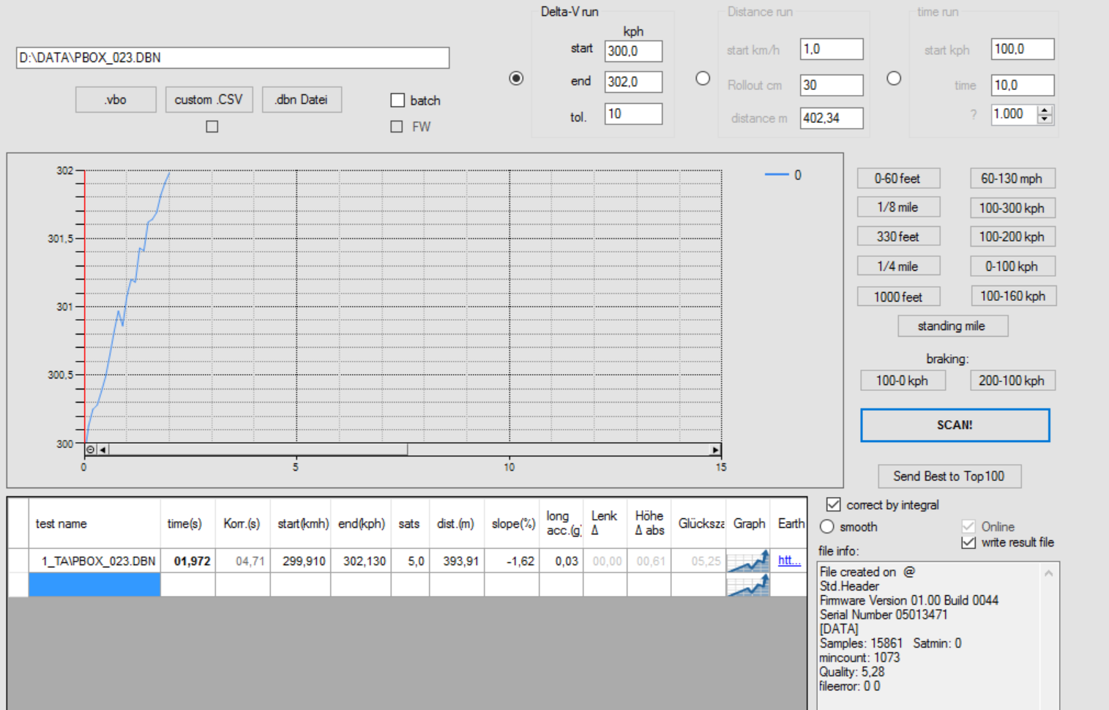Uncheck correct by integral
The image size is (1109, 710).
(x=833, y=504)
